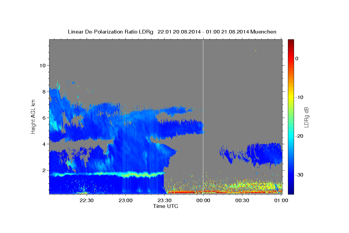Click the 01:00 time tick label
349x233 pixels.
(x=281, y=200)
